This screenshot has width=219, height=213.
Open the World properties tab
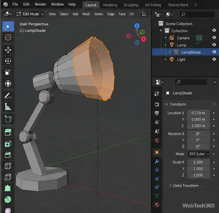(157, 140)
